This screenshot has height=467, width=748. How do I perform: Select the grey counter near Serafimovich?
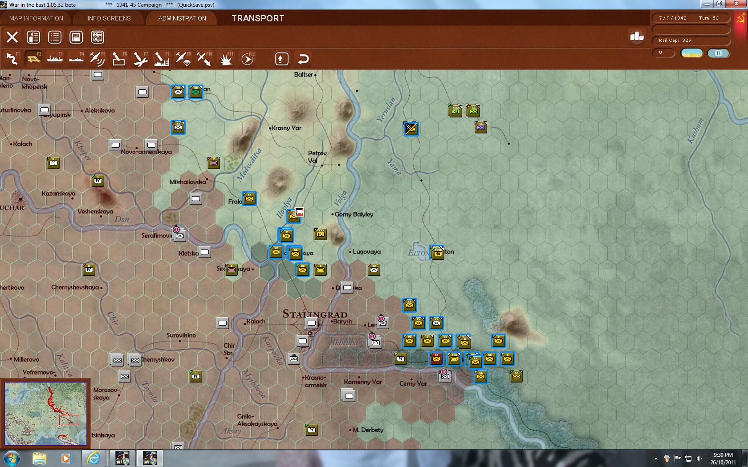tap(179, 235)
